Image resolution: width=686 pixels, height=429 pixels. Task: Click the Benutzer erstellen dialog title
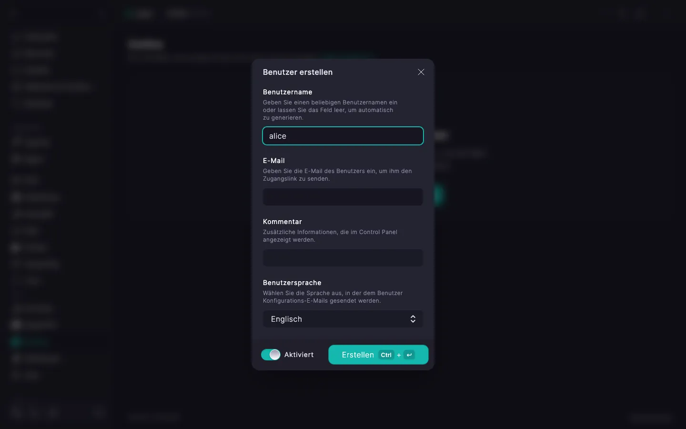298,72
